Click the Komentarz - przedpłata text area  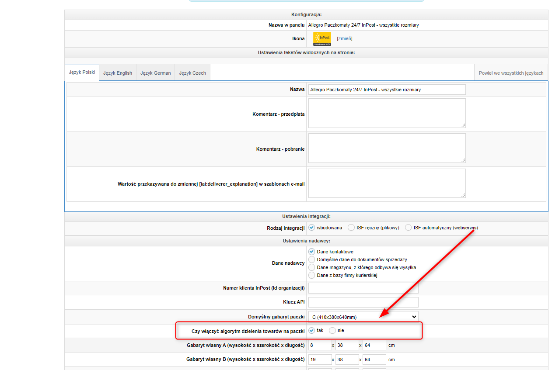click(x=387, y=113)
